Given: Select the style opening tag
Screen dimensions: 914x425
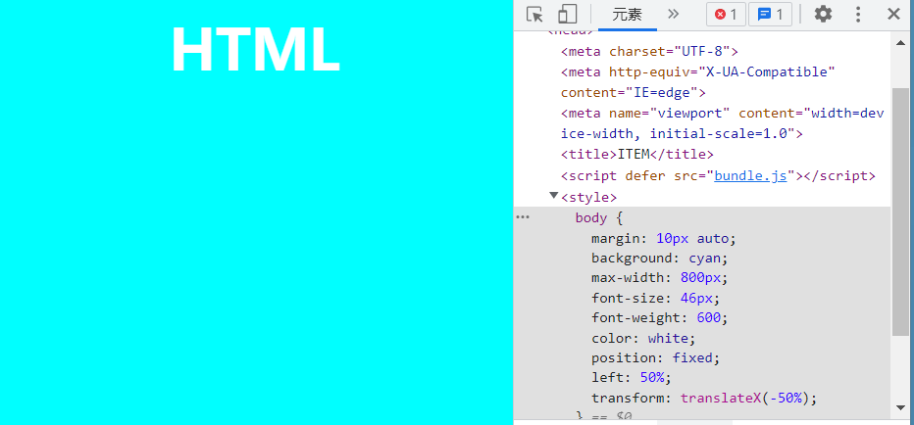Looking at the screenshot, I should tap(588, 197).
